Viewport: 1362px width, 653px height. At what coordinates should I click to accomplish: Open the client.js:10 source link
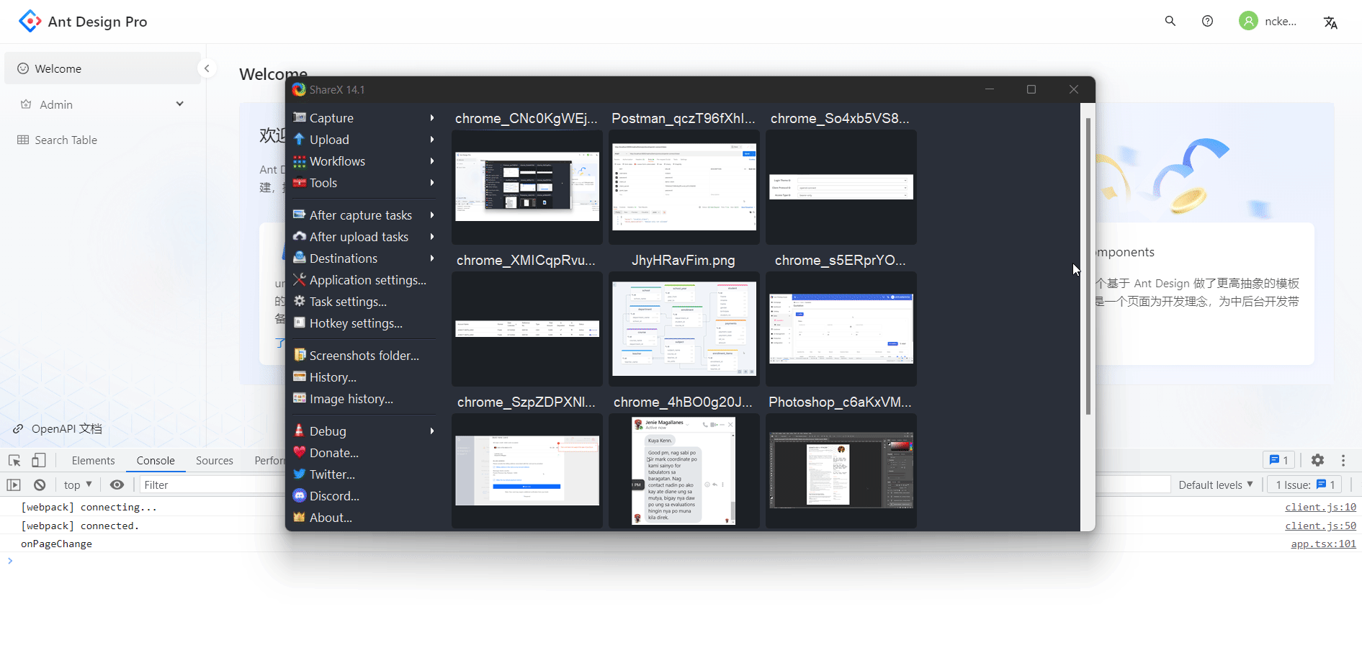click(x=1320, y=508)
